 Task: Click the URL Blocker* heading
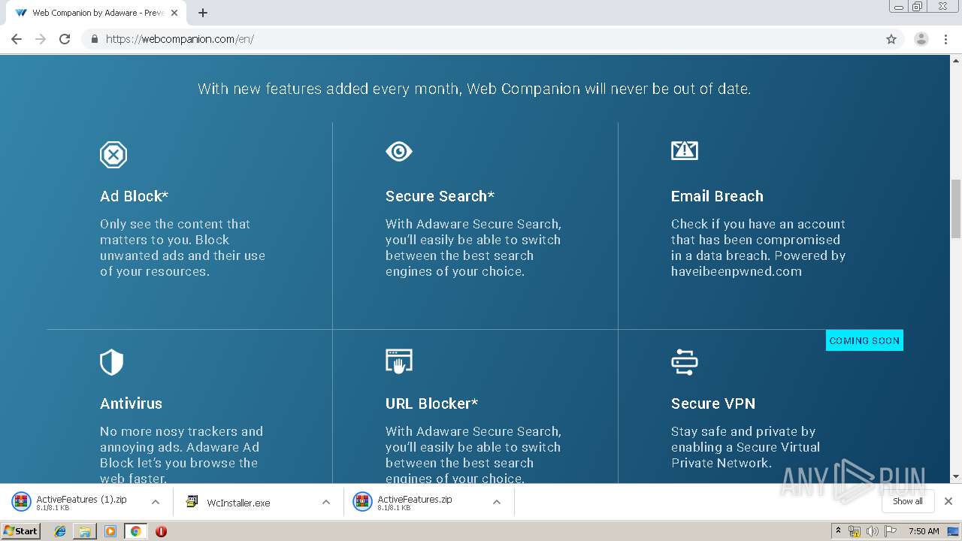click(x=431, y=403)
